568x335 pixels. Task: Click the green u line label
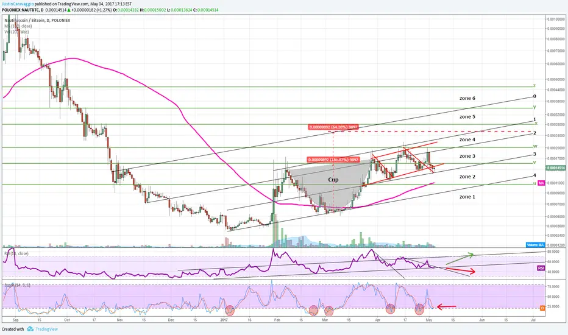(x=534, y=183)
